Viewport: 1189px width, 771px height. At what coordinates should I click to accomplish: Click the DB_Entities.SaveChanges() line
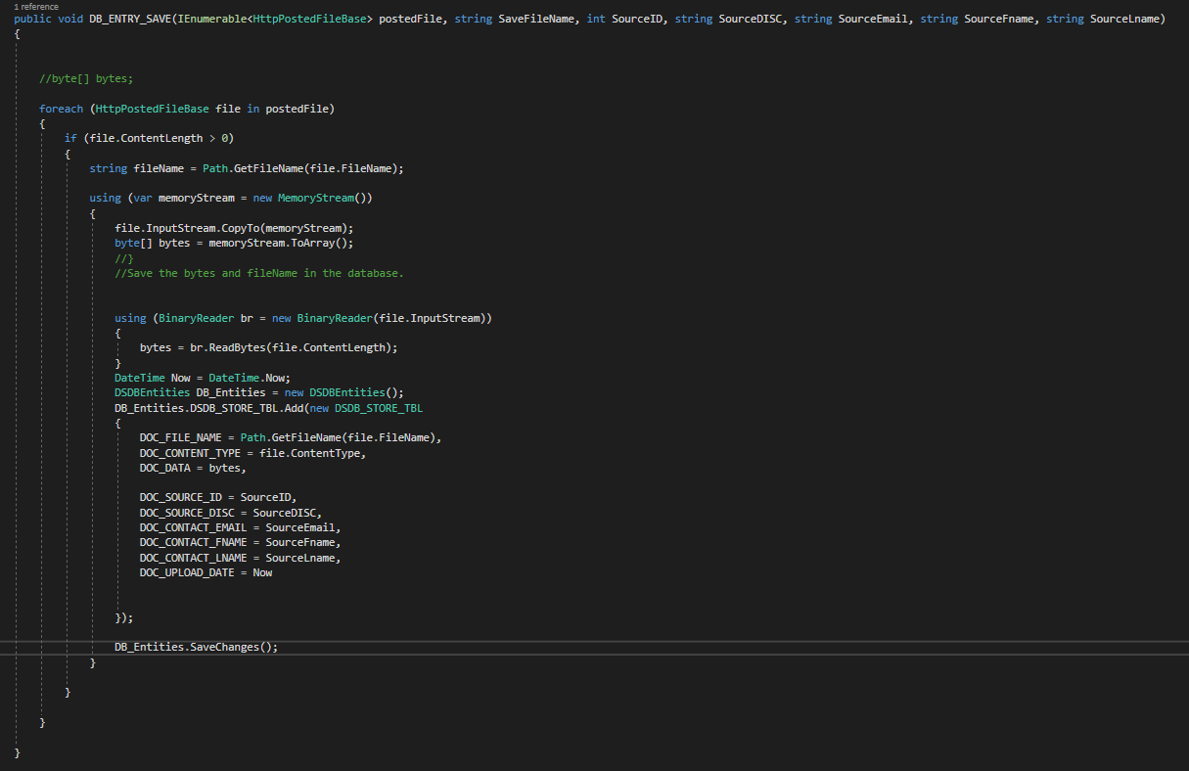click(x=196, y=647)
